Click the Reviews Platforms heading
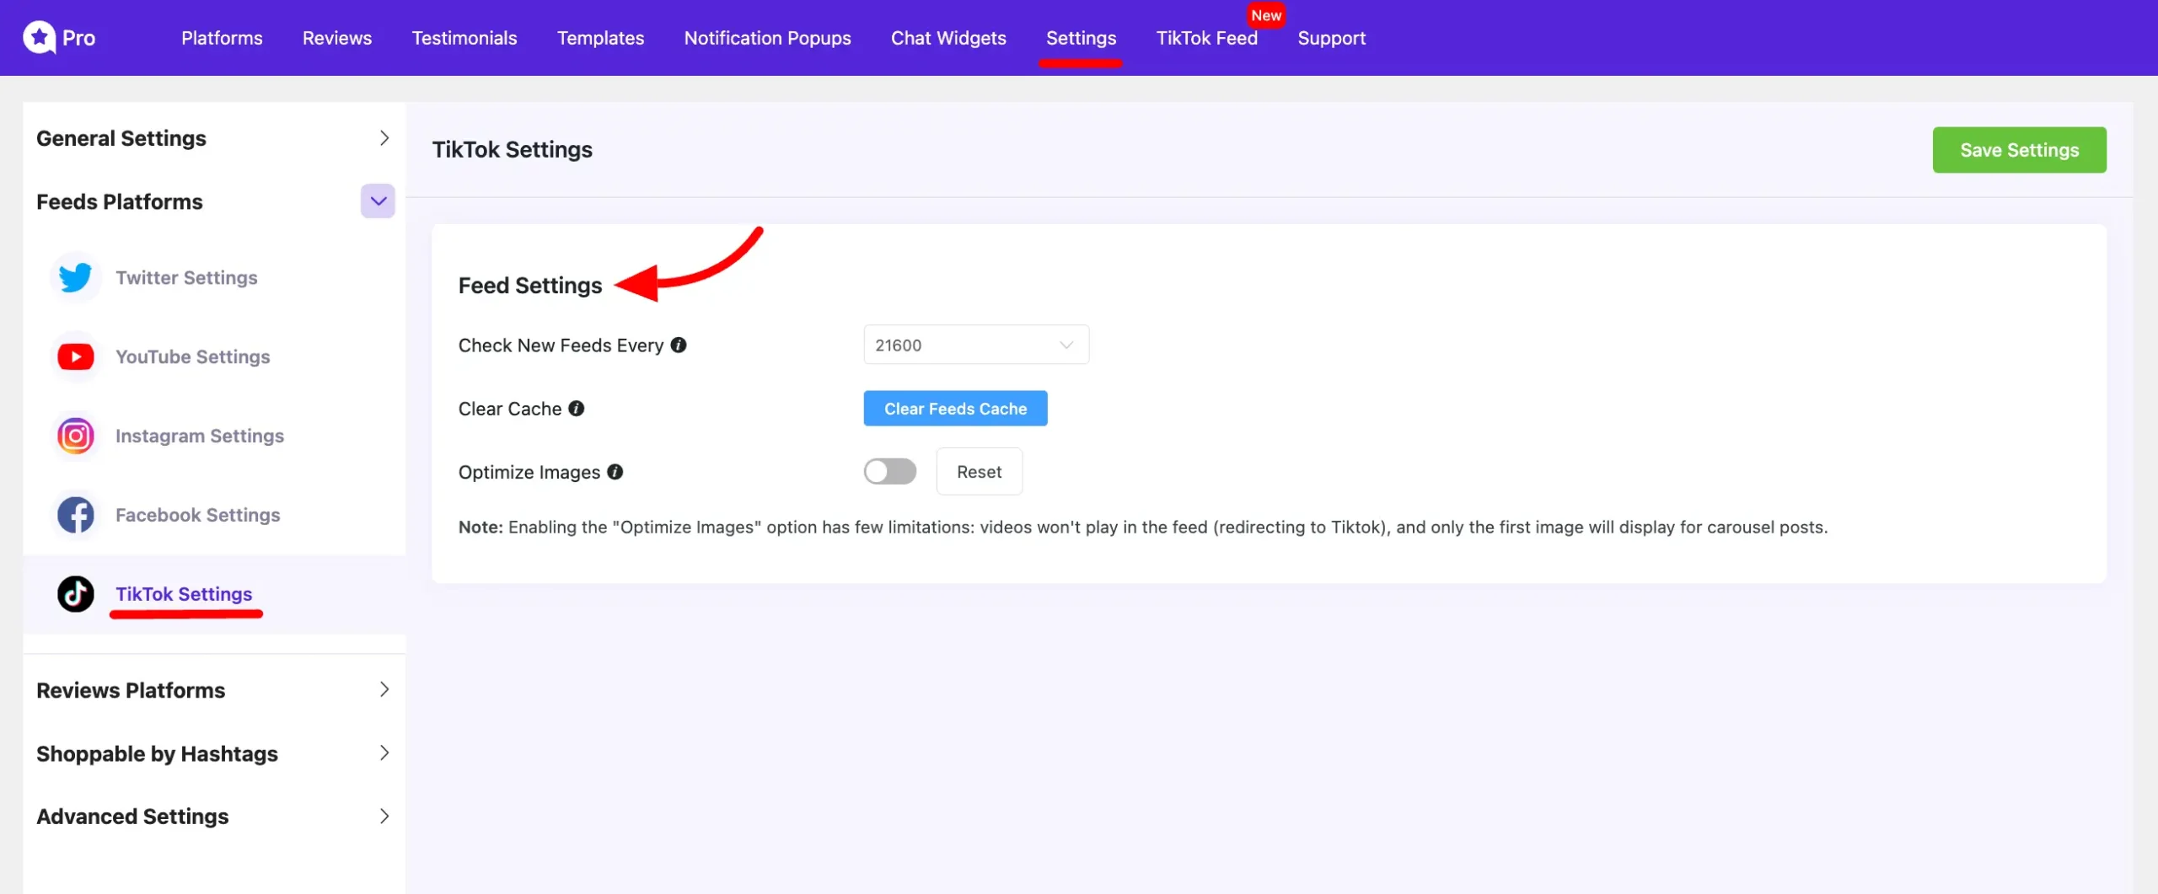 [131, 690]
